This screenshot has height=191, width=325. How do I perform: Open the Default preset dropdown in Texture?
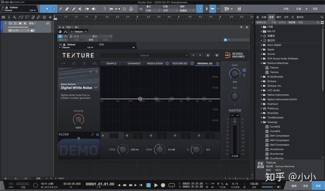144,55
